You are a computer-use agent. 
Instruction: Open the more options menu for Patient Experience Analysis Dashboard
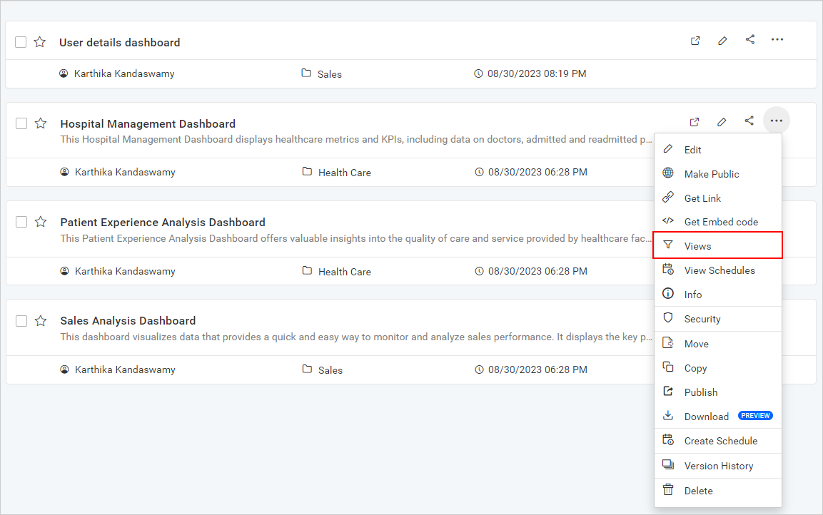coord(776,222)
